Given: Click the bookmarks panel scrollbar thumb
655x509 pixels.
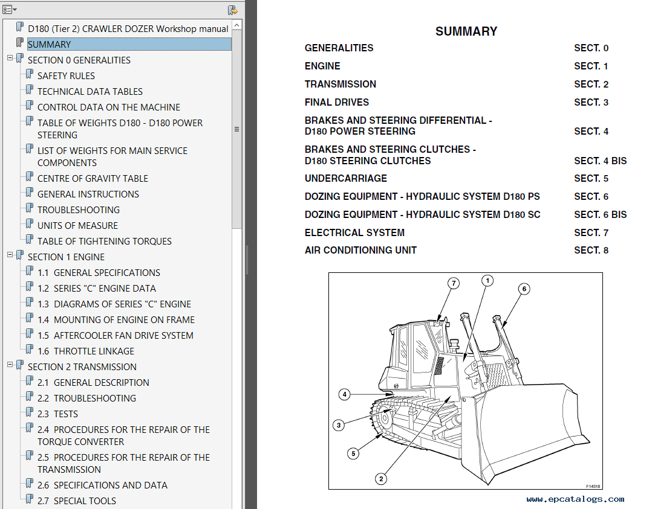Looking at the screenshot, I should pyautogui.click(x=237, y=129).
